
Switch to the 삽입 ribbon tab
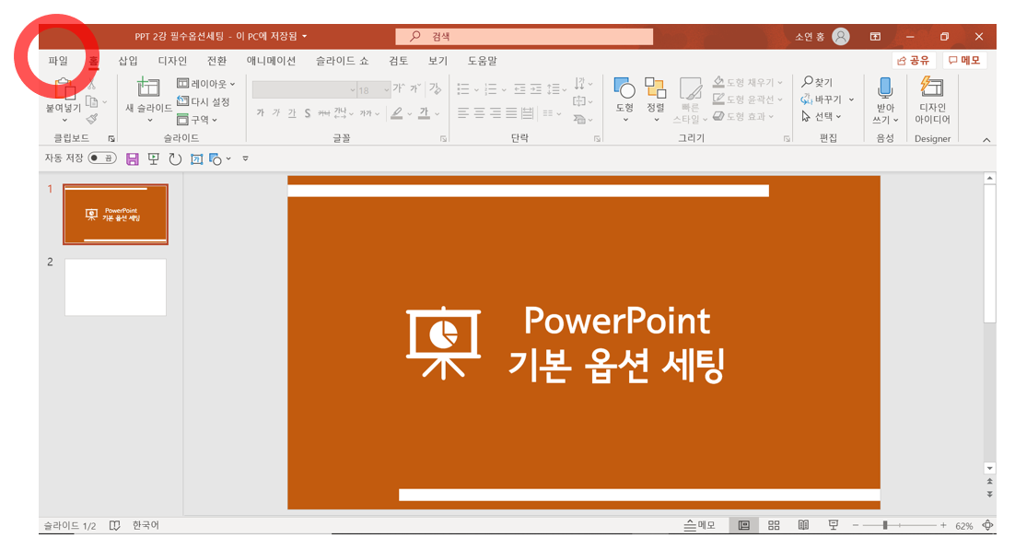coord(127,61)
